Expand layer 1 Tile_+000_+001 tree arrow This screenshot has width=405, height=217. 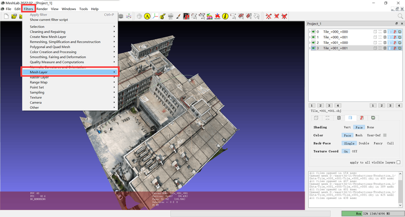pyautogui.click(x=310, y=37)
